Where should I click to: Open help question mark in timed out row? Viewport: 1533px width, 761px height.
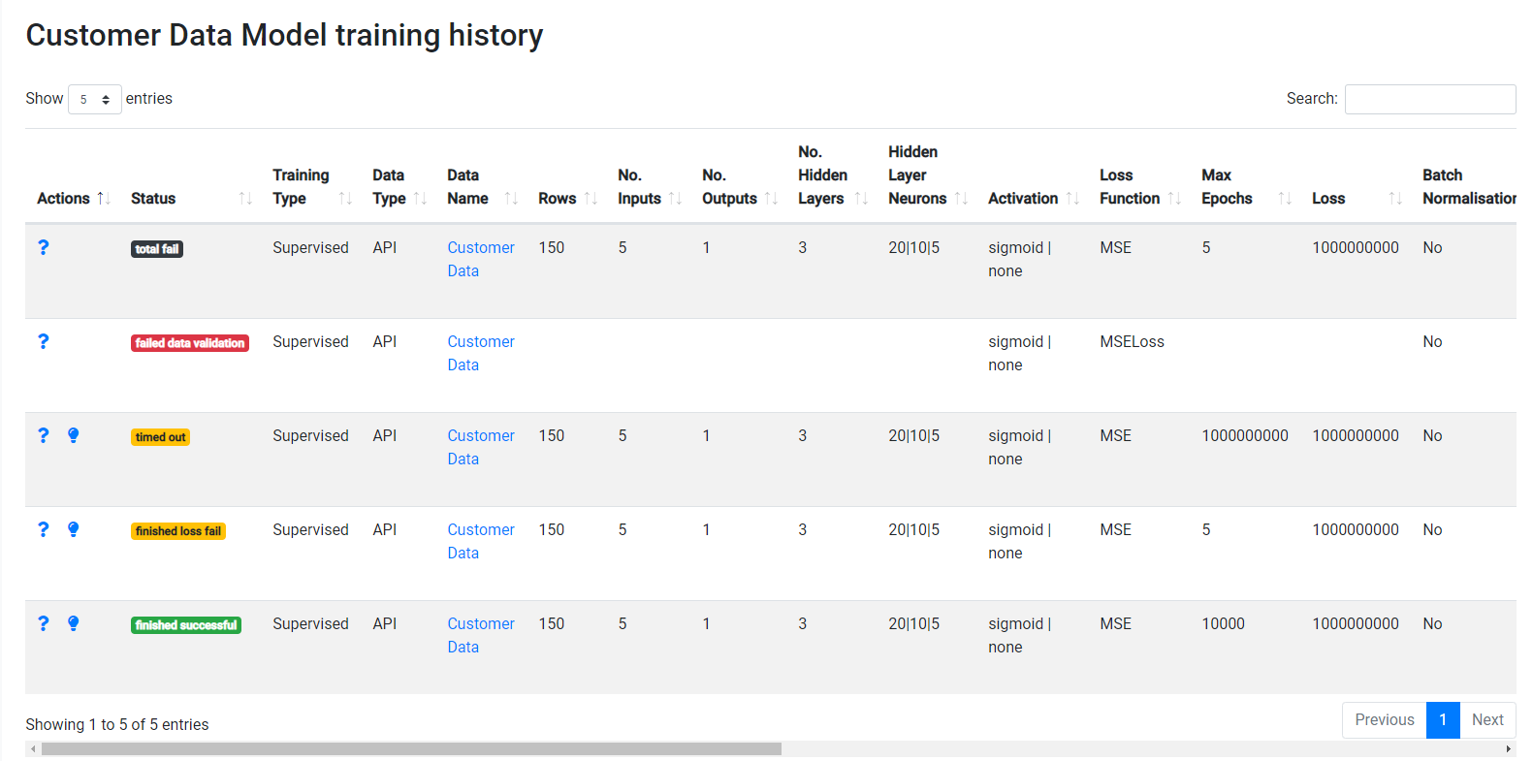tap(43, 435)
